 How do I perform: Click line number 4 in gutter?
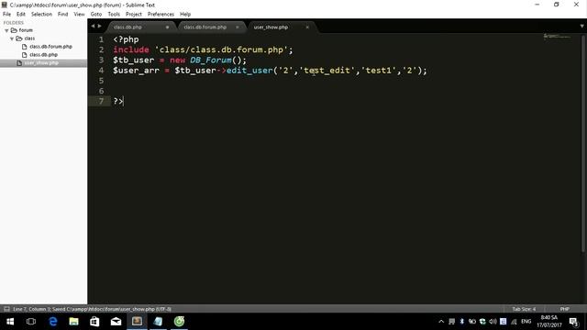(x=101, y=71)
